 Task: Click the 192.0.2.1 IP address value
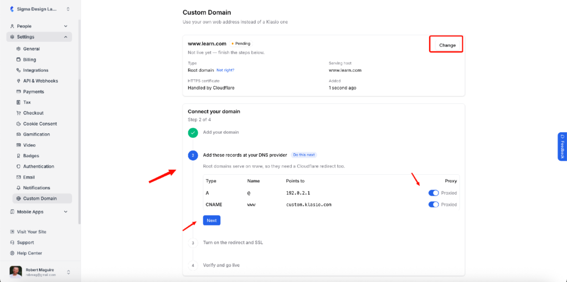298,193
